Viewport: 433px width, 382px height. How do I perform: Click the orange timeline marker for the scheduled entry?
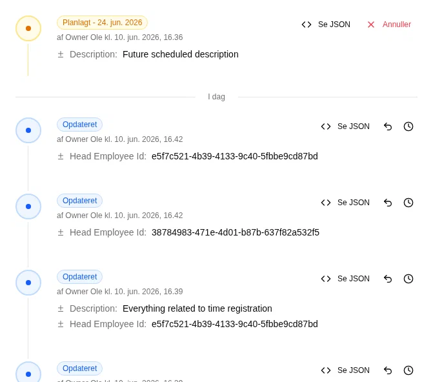click(28, 28)
